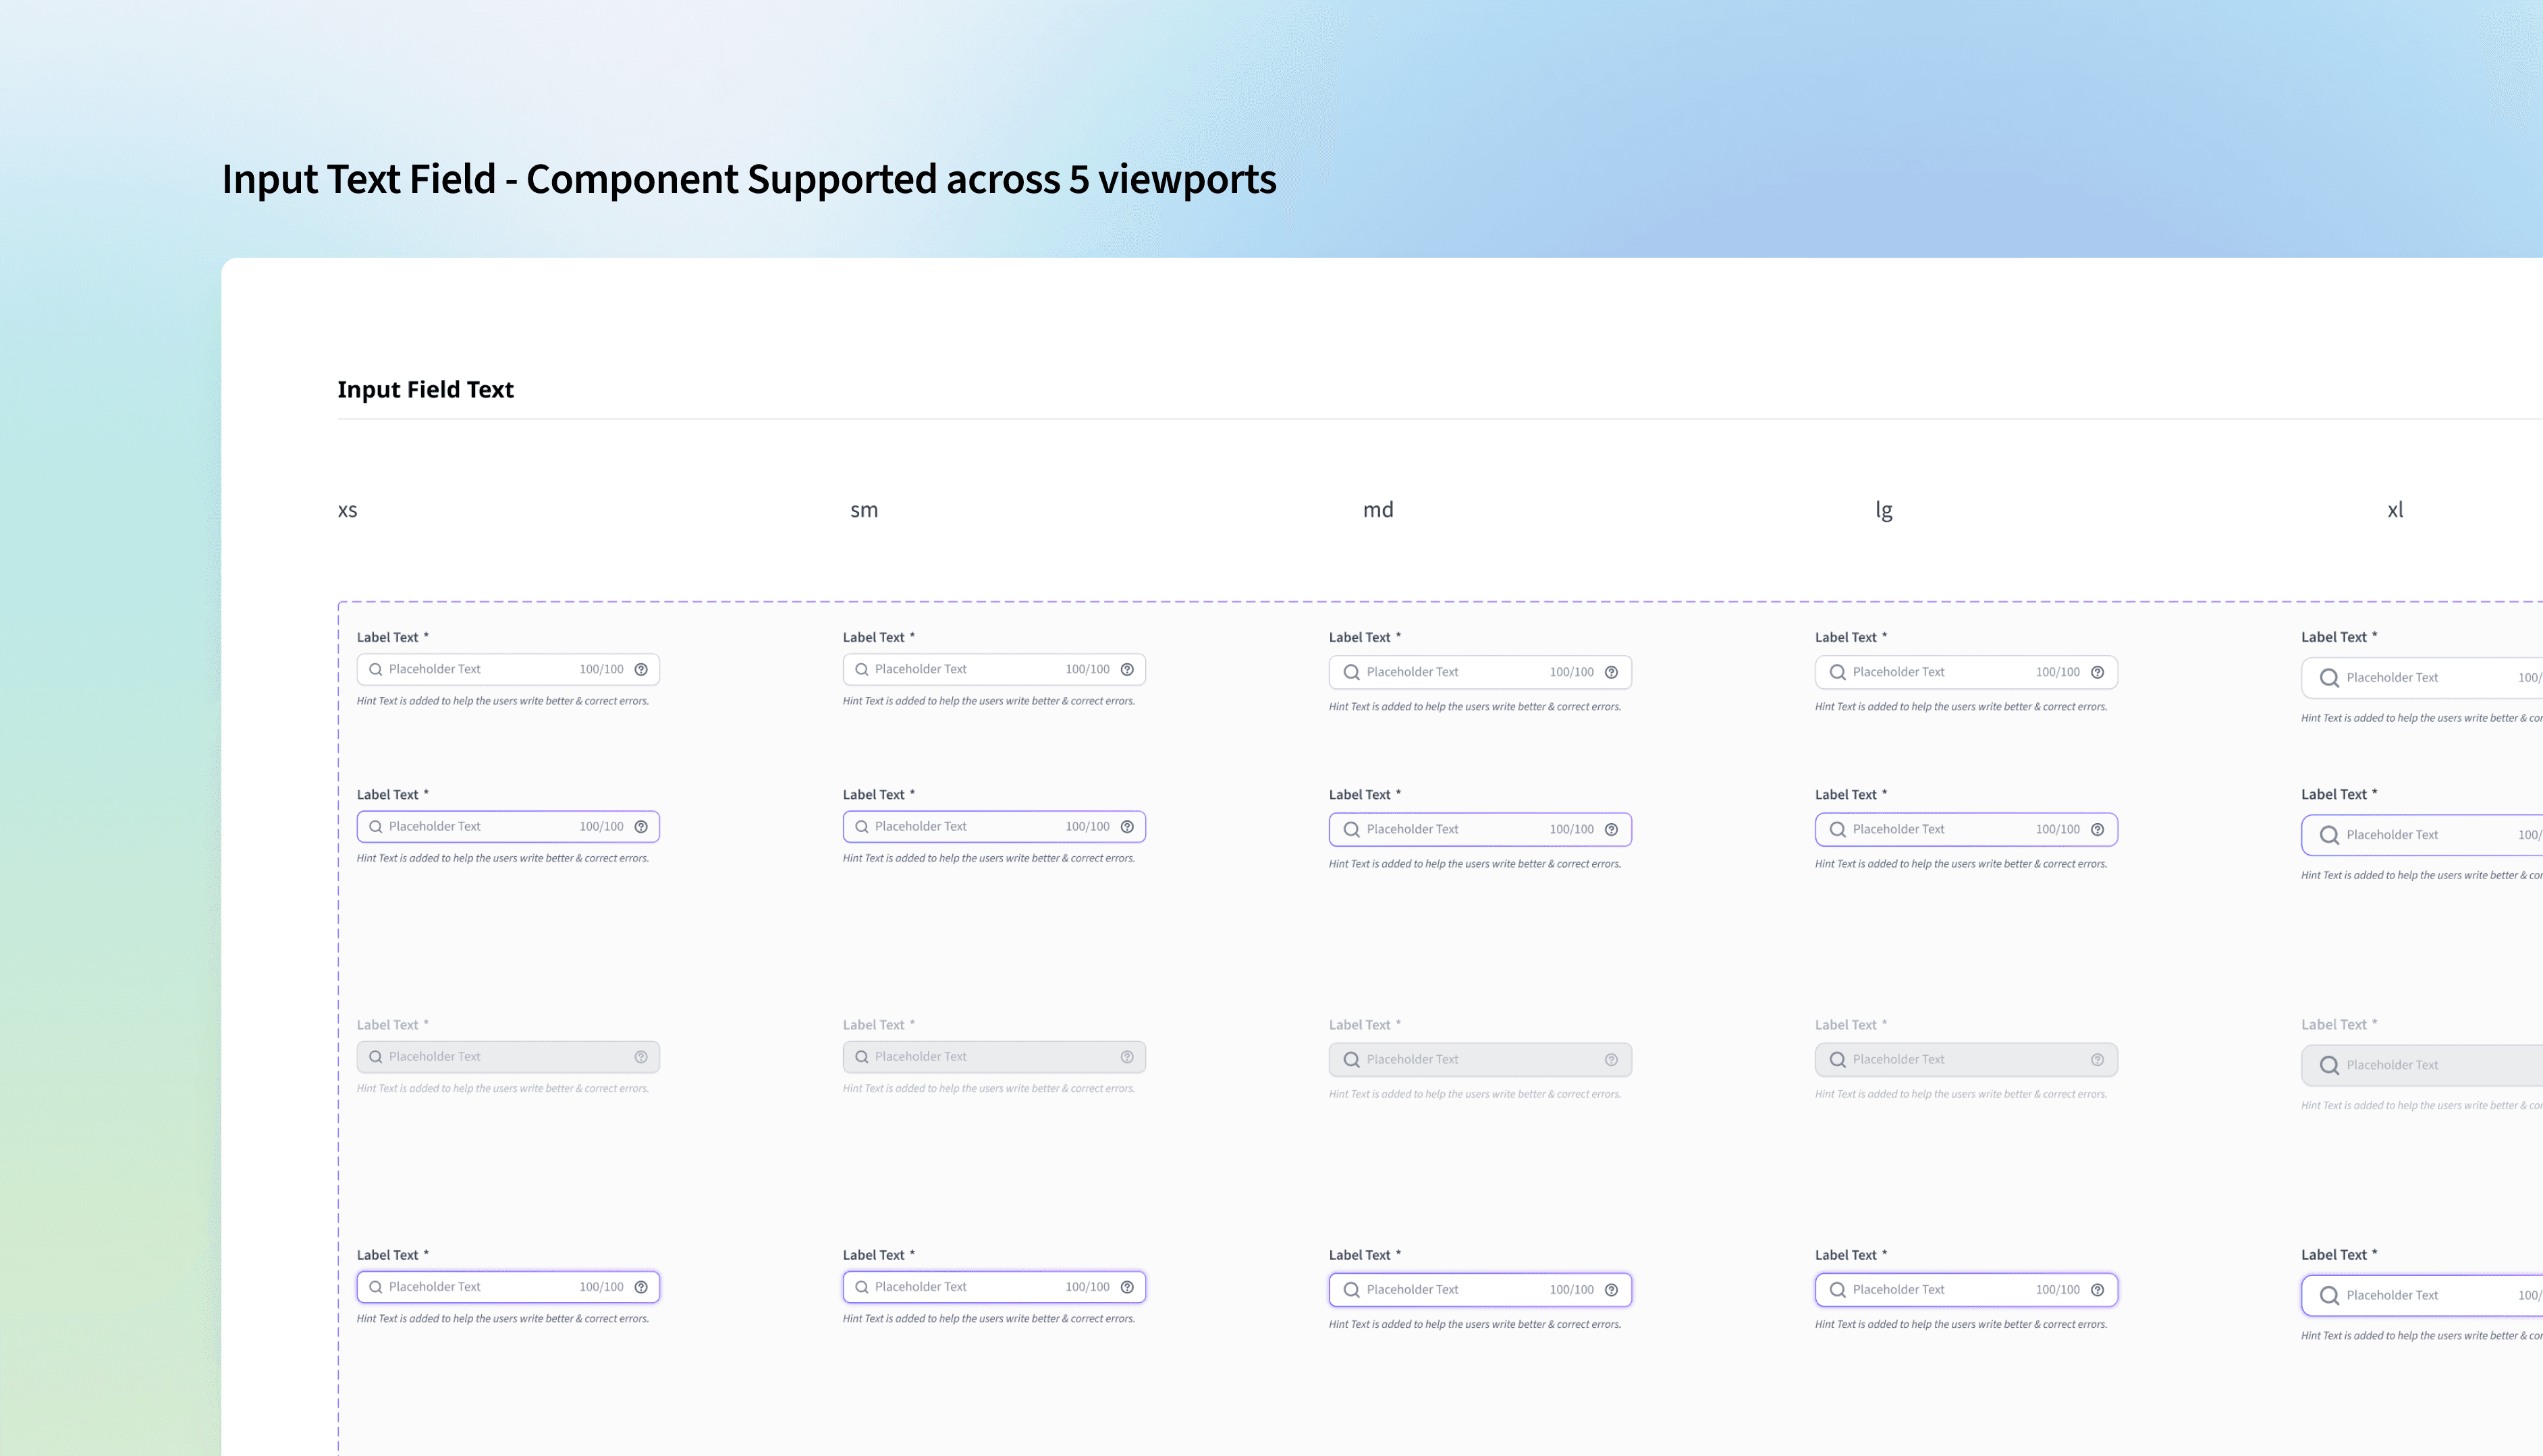Screen dimensions: 2543x1456
Task: Open the help icon in the md second-row field
Action: tap(1611, 829)
